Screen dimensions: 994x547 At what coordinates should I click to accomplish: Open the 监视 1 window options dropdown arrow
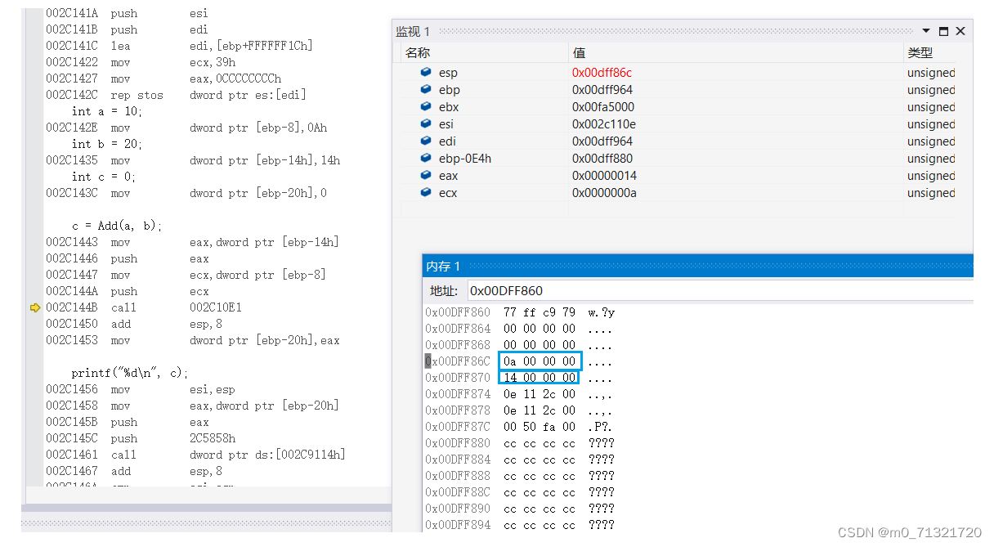pos(927,32)
